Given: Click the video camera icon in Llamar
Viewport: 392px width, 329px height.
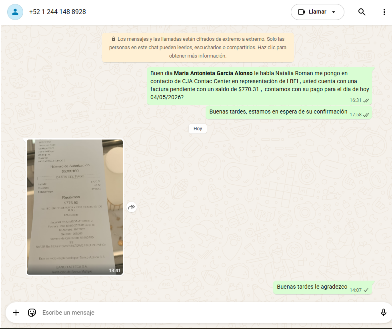Looking at the screenshot, I should point(302,12).
